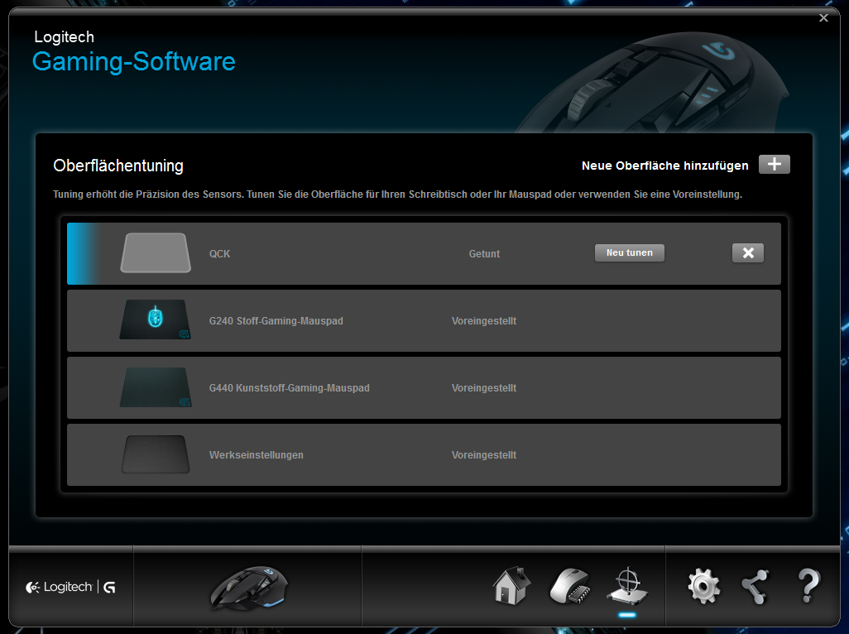Click Voreingestellt status in Werkseinstellungen row
The height and width of the screenshot is (634, 849).
coord(484,455)
